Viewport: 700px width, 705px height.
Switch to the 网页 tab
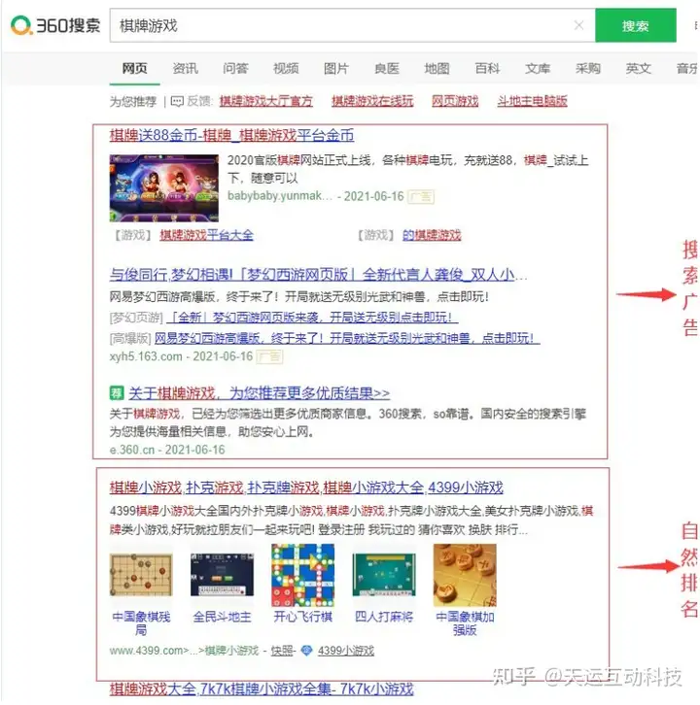134,68
